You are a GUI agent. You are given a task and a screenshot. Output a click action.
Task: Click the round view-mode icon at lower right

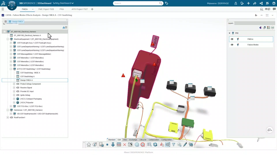coord(269,130)
